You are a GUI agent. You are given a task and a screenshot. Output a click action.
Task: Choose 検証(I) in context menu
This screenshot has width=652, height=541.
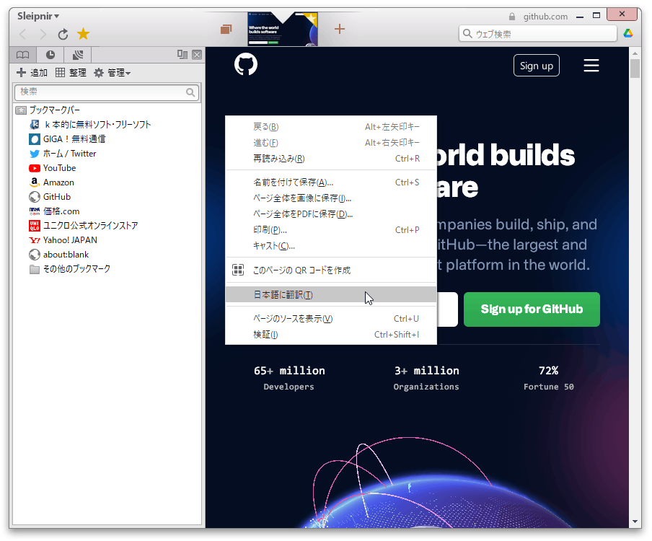click(330, 334)
